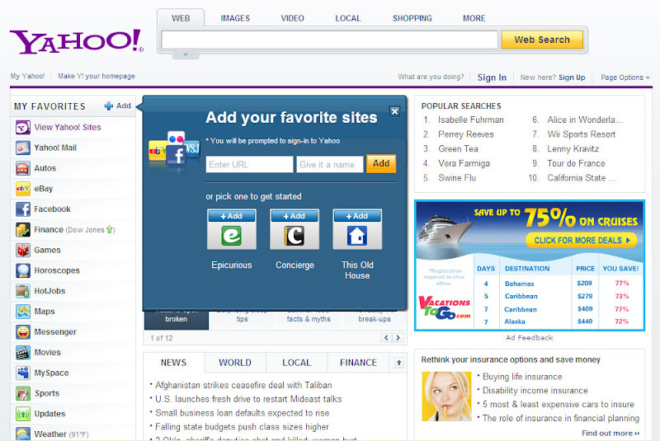Click the Web Search button
660x441 pixels.
coord(542,40)
